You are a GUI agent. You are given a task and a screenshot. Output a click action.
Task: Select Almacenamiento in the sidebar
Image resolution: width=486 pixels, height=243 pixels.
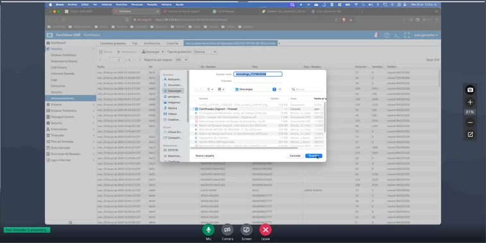71,98
